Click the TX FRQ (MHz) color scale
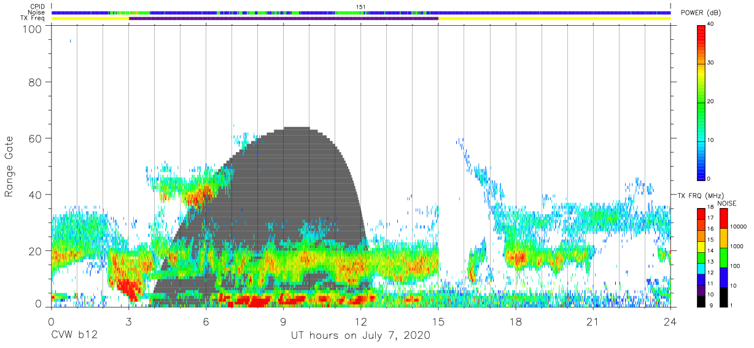Viewport: 754px width, 348px height. click(x=701, y=258)
